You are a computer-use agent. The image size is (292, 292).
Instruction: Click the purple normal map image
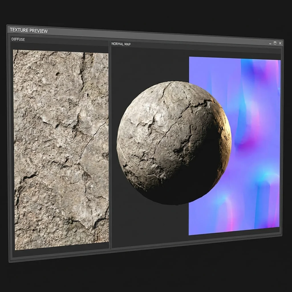click(251, 86)
